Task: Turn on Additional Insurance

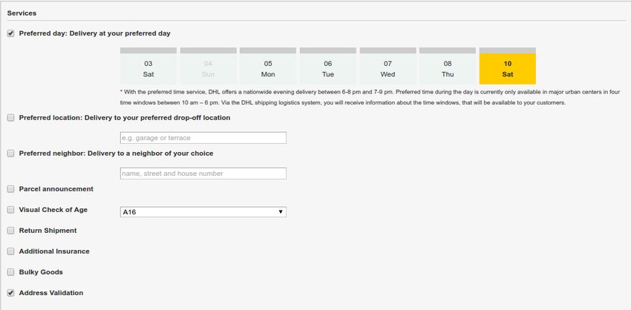Action: click(x=10, y=251)
